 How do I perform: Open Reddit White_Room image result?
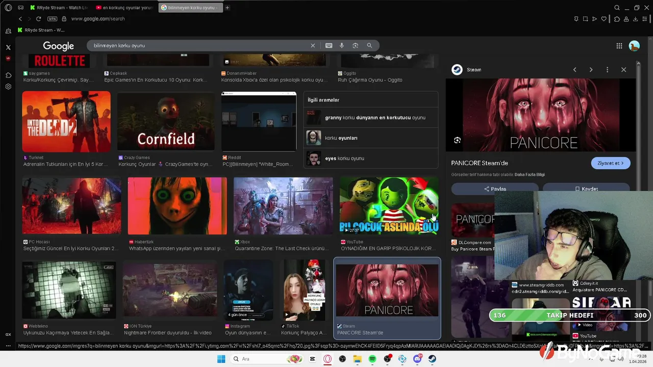point(259,122)
